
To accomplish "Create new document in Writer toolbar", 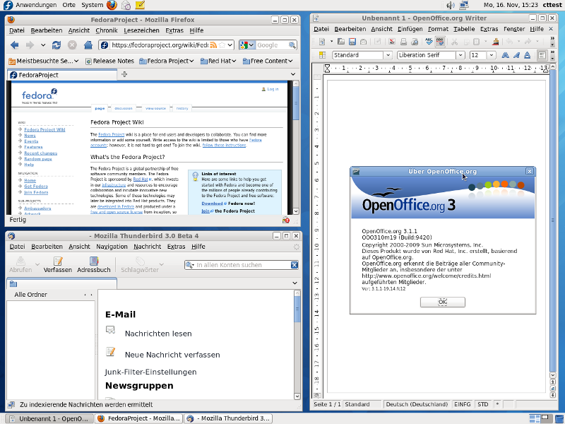I will pos(322,42).
